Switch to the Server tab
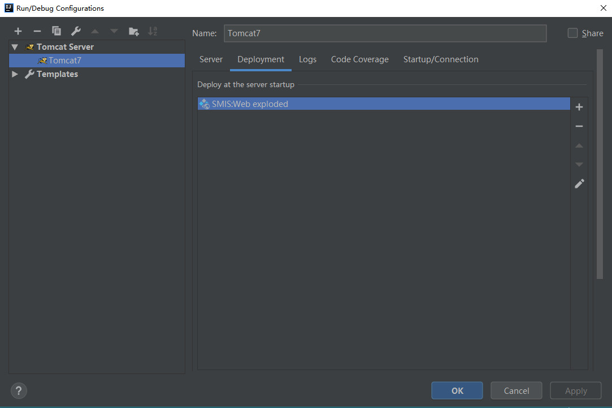This screenshot has width=612, height=408. click(x=211, y=59)
